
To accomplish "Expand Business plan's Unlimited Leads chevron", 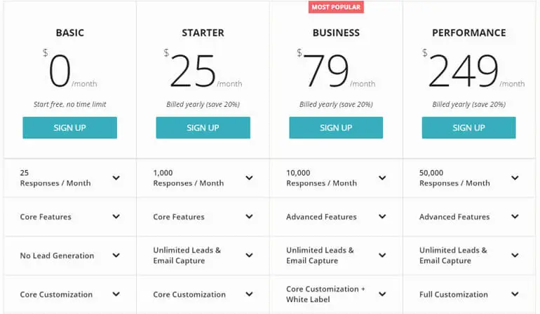I will [382, 255].
